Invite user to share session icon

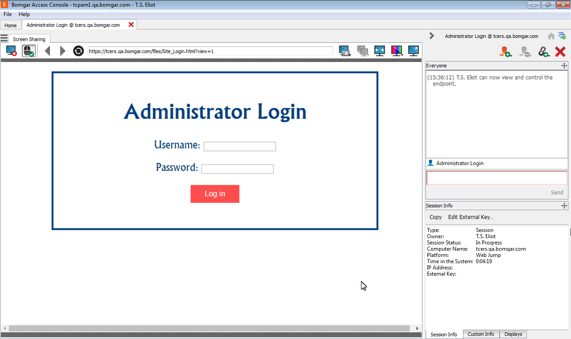[505, 52]
